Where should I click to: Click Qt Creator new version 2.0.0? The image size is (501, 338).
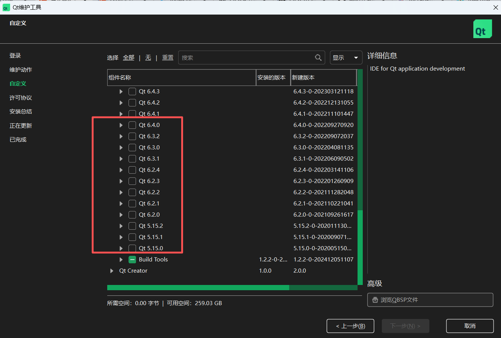(x=300, y=271)
